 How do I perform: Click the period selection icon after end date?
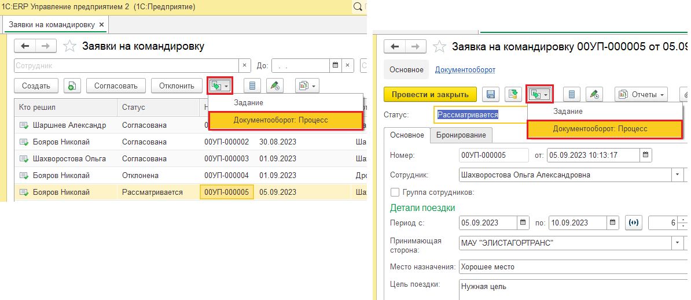tap(634, 223)
